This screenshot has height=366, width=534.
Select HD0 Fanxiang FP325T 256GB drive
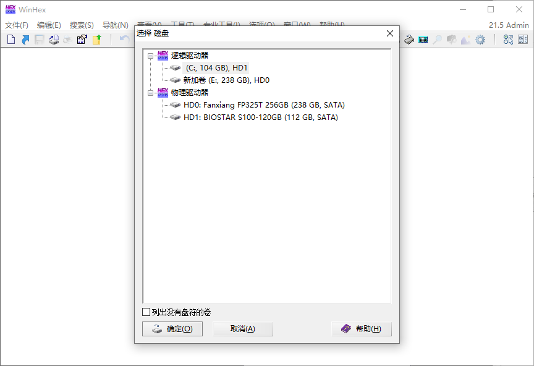(264, 105)
